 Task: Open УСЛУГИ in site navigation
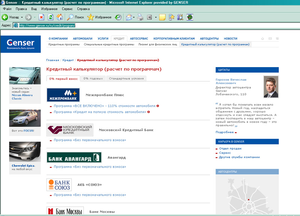103,39
